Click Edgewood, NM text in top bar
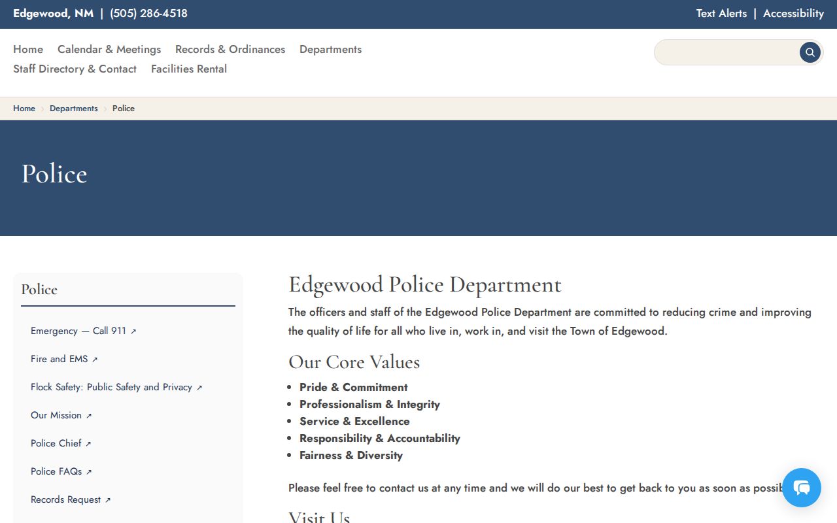Viewport: 837px width, 523px height. tap(53, 13)
